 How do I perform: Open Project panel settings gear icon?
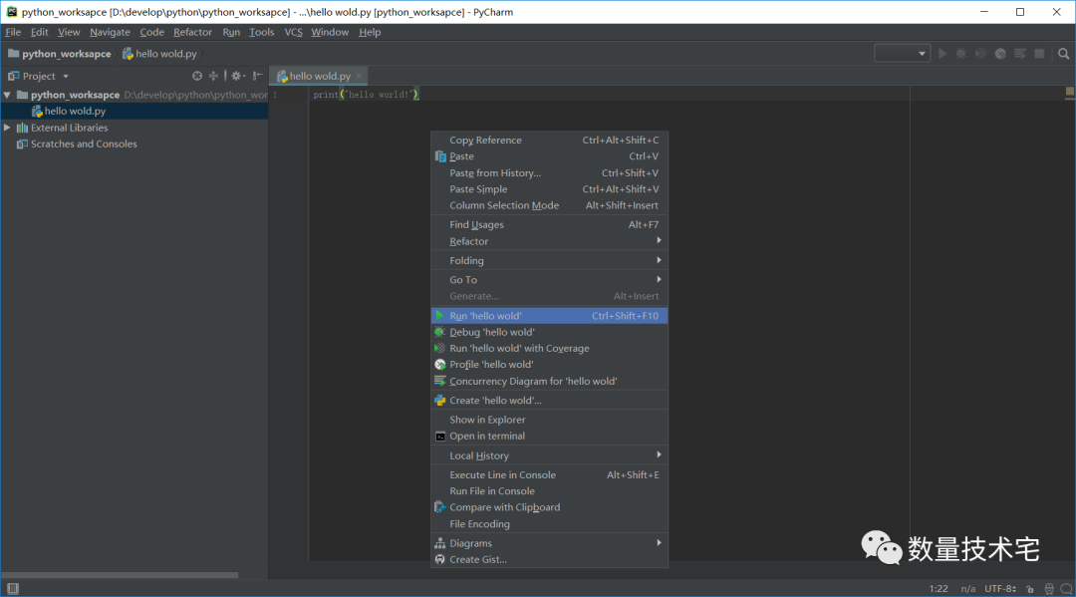(237, 76)
